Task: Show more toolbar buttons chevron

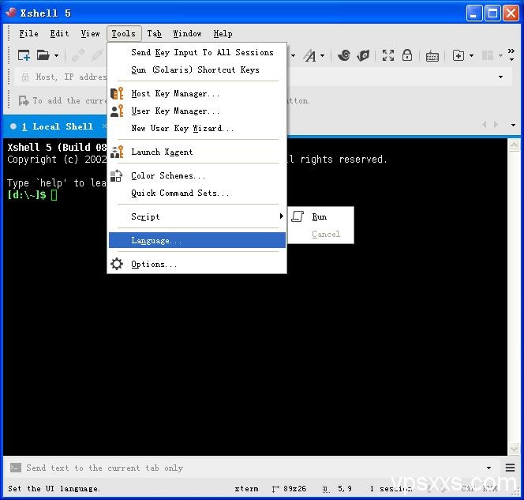Action: pos(511,55)
